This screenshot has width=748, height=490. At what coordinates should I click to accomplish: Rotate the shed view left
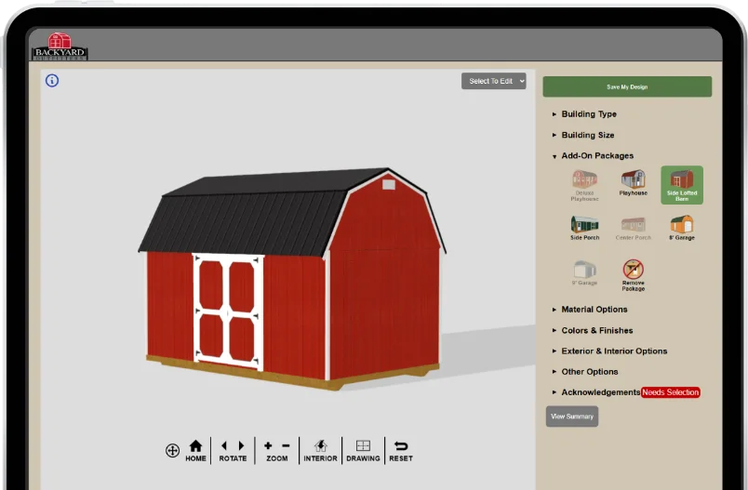point(224,446)
